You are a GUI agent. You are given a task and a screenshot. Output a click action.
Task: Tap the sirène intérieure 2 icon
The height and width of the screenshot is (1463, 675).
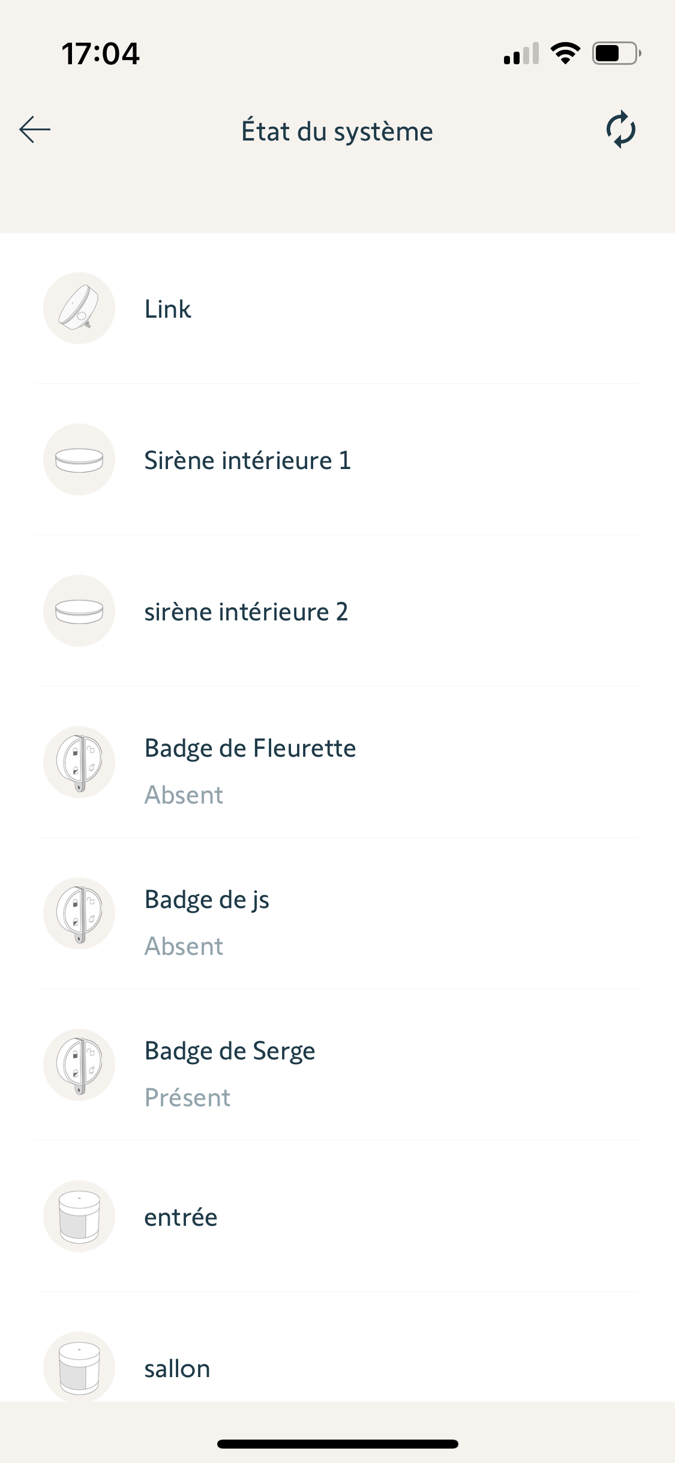[x=79, y=611]
